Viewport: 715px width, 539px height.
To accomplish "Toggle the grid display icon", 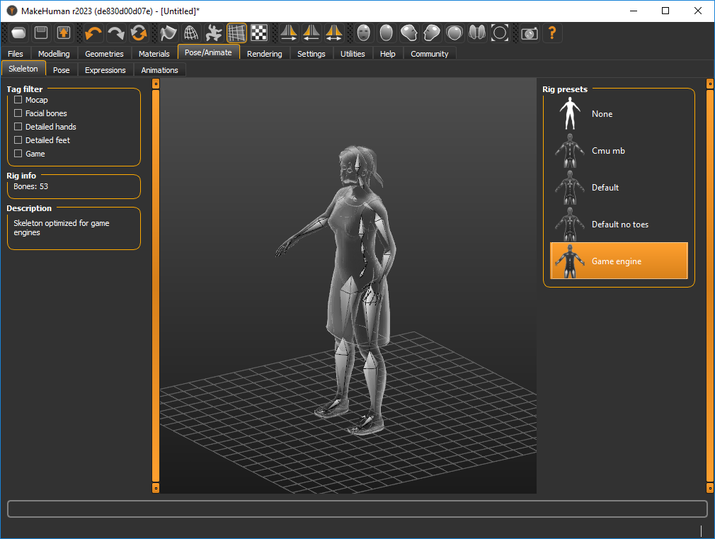I will tap(236, 33).
